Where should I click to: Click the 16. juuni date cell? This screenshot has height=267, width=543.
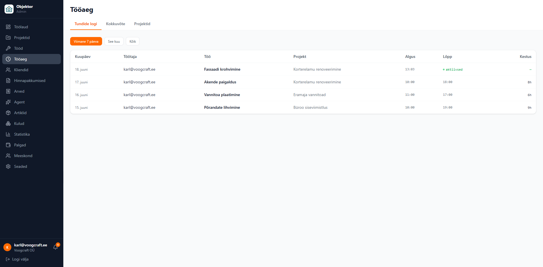(81, 95)
